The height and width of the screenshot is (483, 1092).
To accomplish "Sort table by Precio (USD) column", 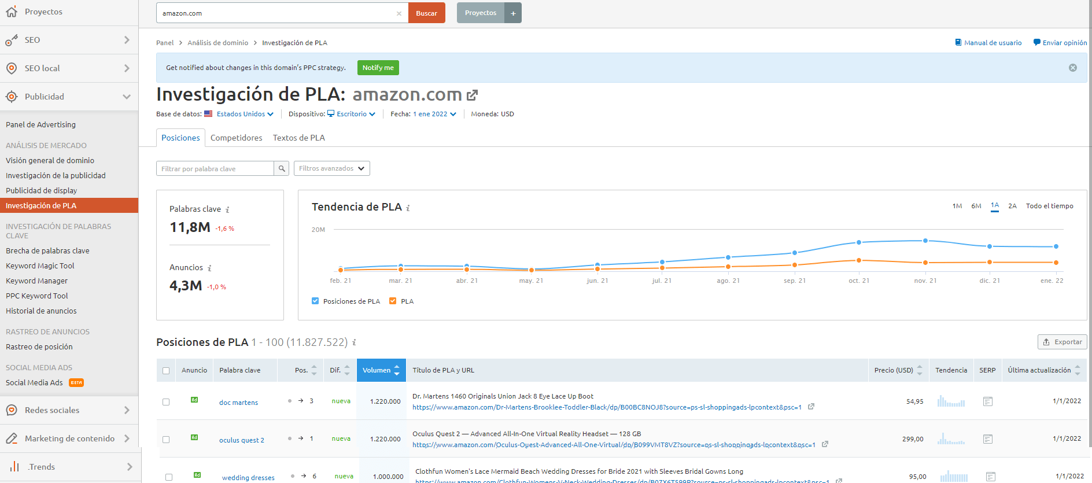I will pos(898,370).
